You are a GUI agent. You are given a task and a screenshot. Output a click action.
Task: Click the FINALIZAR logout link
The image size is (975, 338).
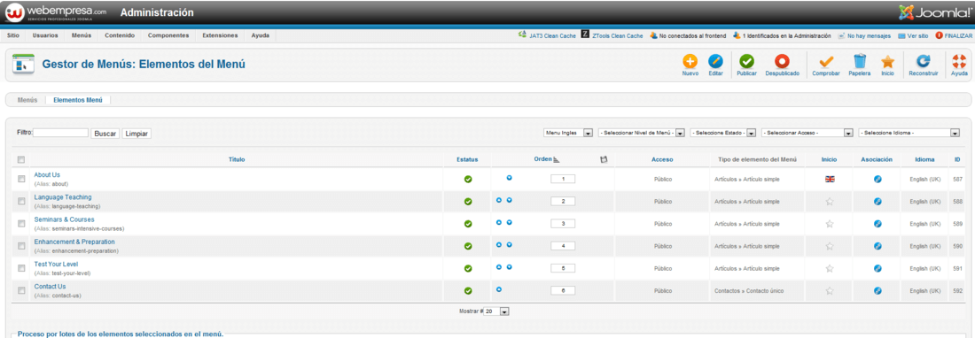958,36
